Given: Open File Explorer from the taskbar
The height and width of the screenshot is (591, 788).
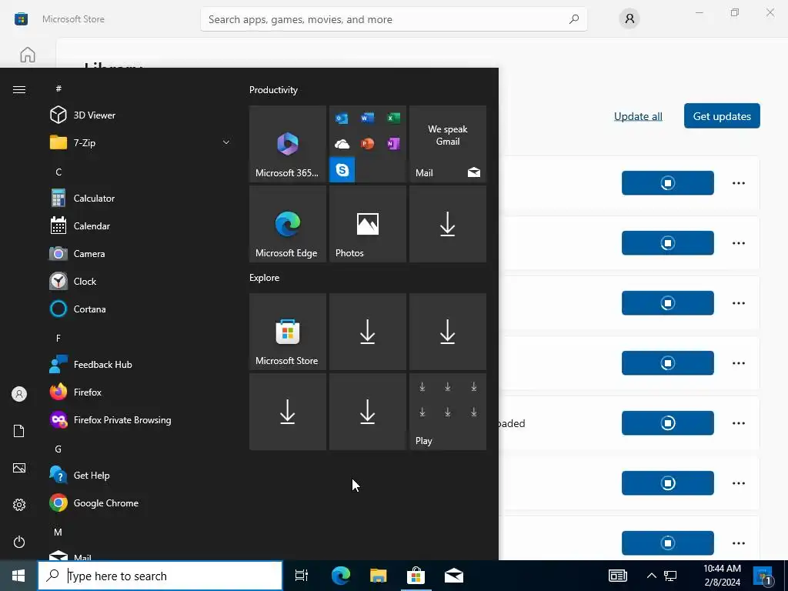Looking at the screenshot, I should click(x=379, y=576).
